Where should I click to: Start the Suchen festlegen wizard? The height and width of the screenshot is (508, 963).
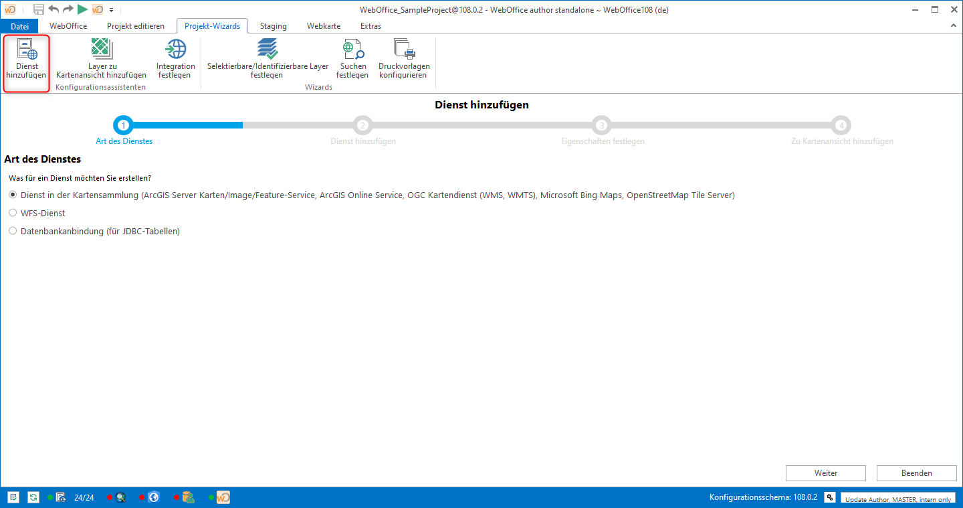tap(352, 59)
